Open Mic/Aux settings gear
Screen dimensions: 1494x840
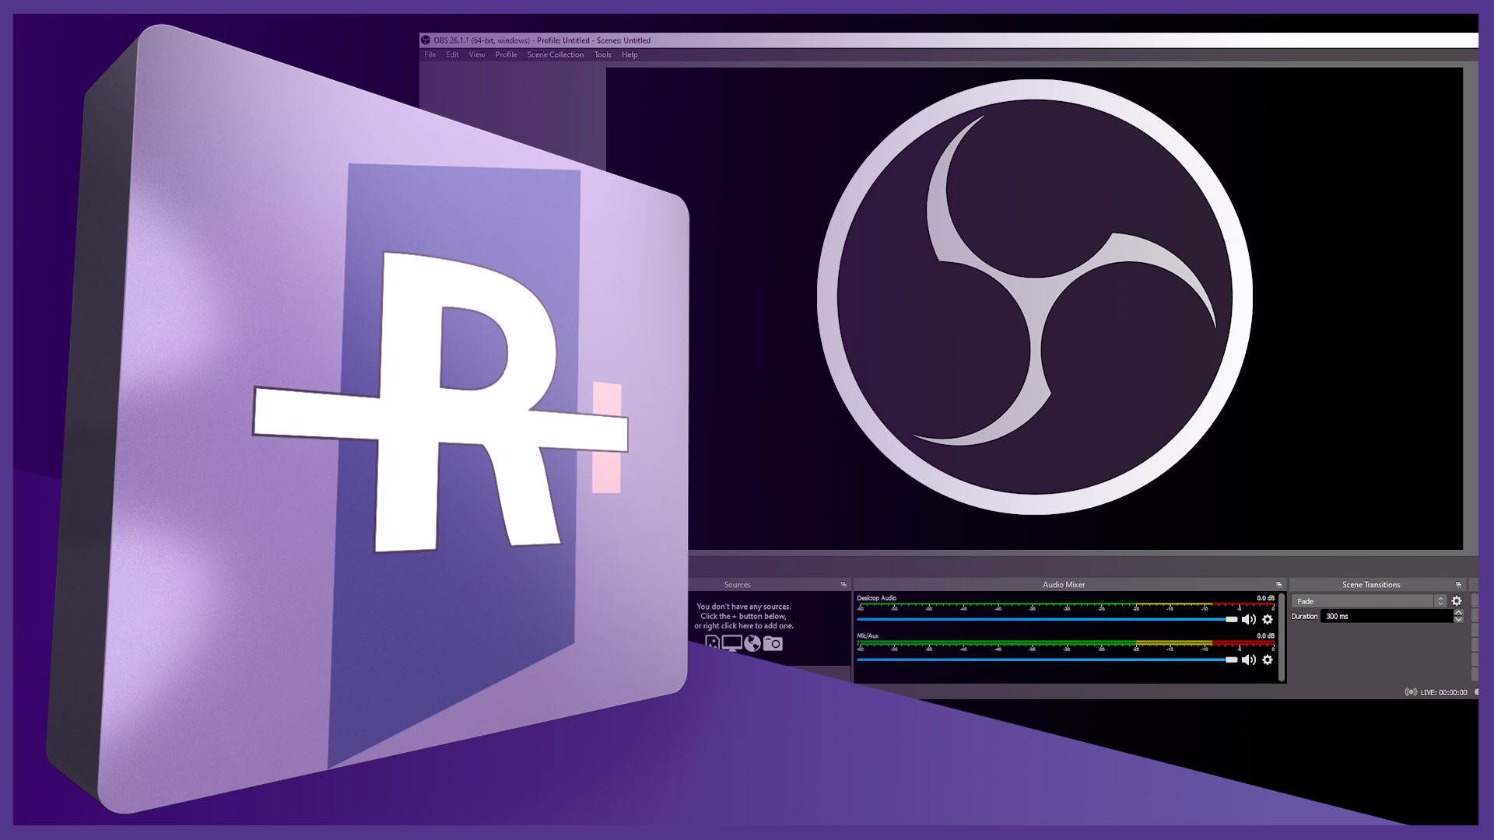(x=1268, y=660)
